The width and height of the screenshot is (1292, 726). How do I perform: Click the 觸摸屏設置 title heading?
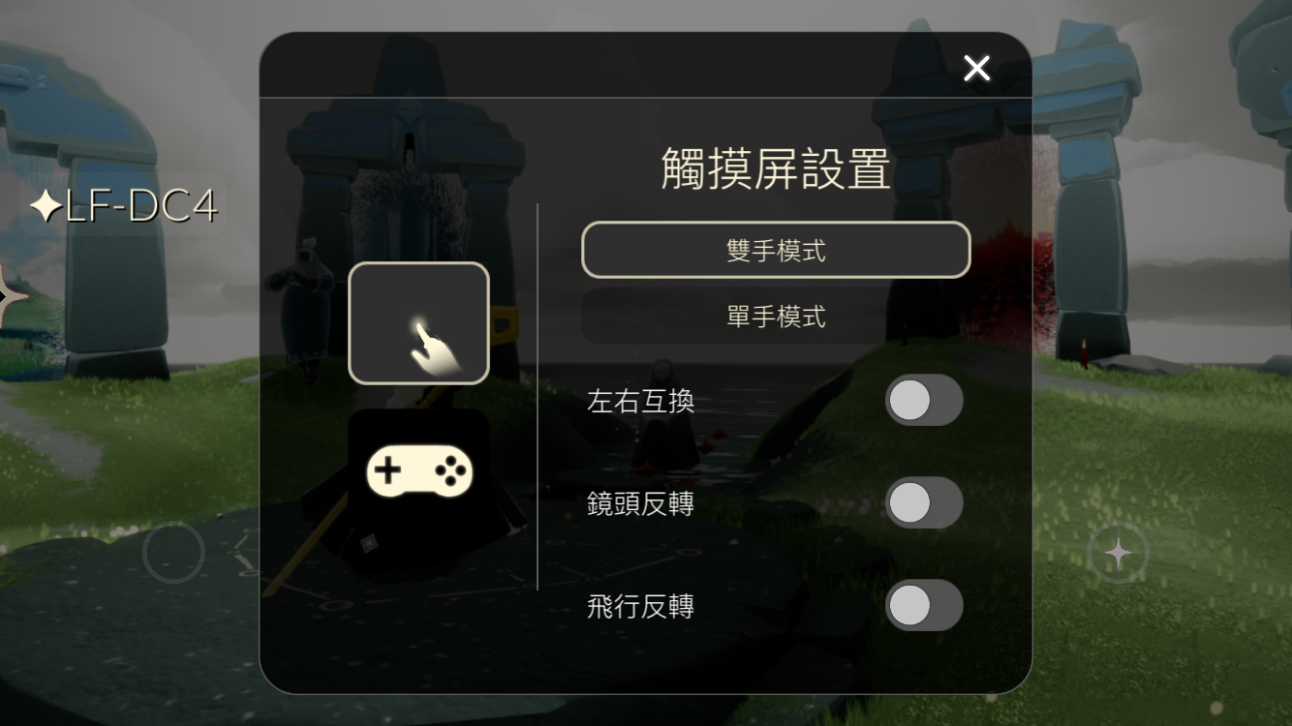(x=776, y=169)
